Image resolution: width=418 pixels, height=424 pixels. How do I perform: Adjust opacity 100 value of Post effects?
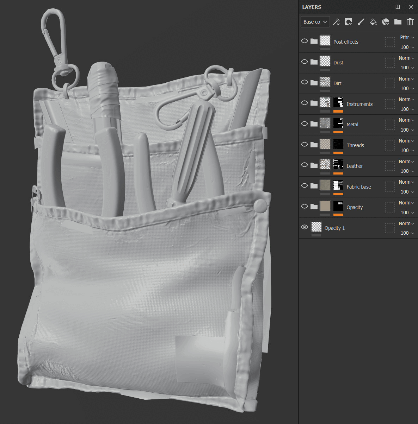(407, 47)
